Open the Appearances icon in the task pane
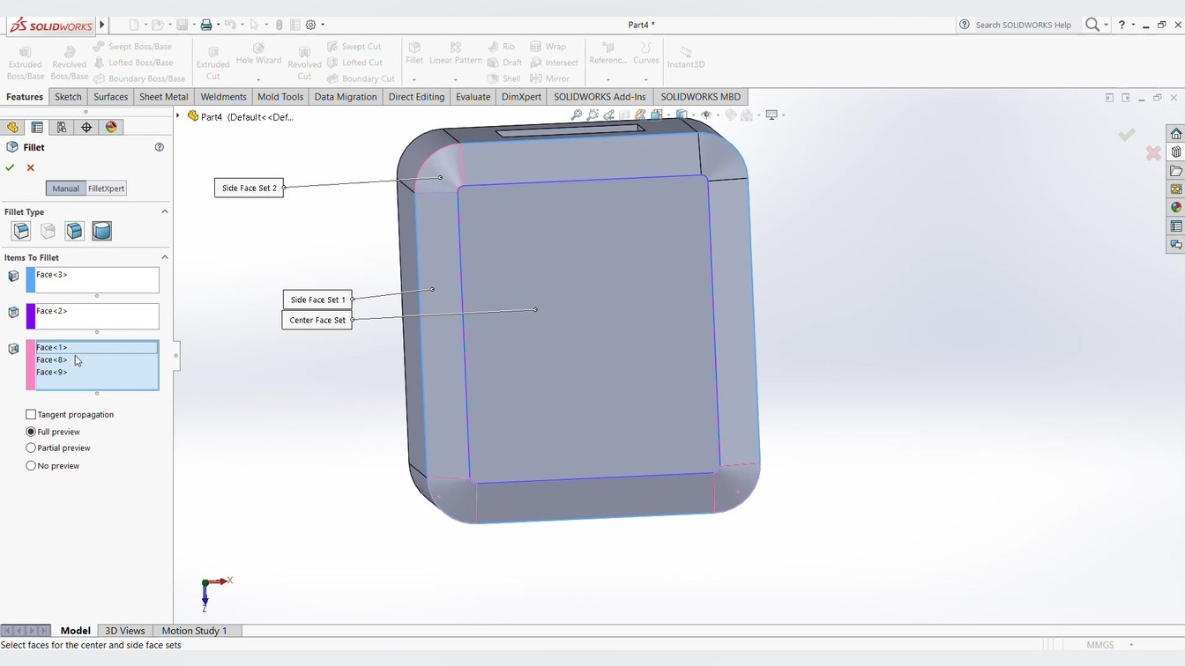Image resolution: width=1185 pixels, height=666 pixels. pos(1175,207)
